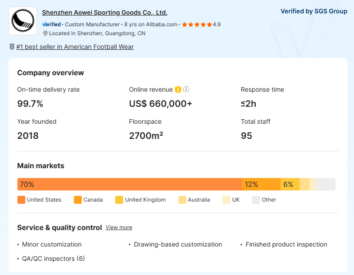Click the company logo thumbnail
354x275 pixels.
[23, 21]
